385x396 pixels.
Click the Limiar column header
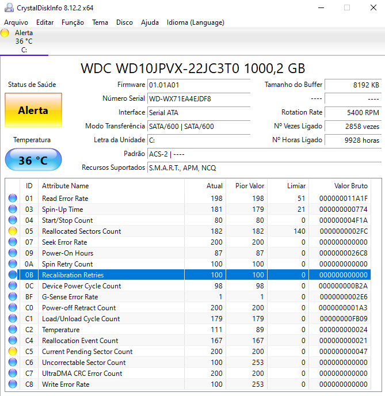[288, 186]
